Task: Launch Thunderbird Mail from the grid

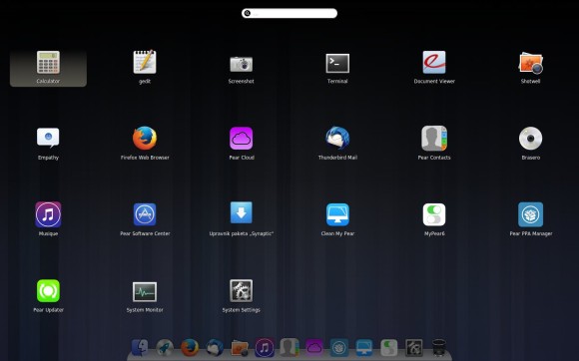Action: [x=337, y=139]
